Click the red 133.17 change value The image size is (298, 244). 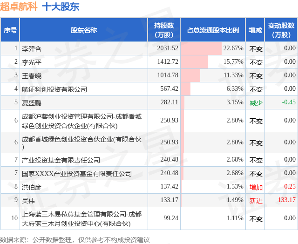coord(287,200)
